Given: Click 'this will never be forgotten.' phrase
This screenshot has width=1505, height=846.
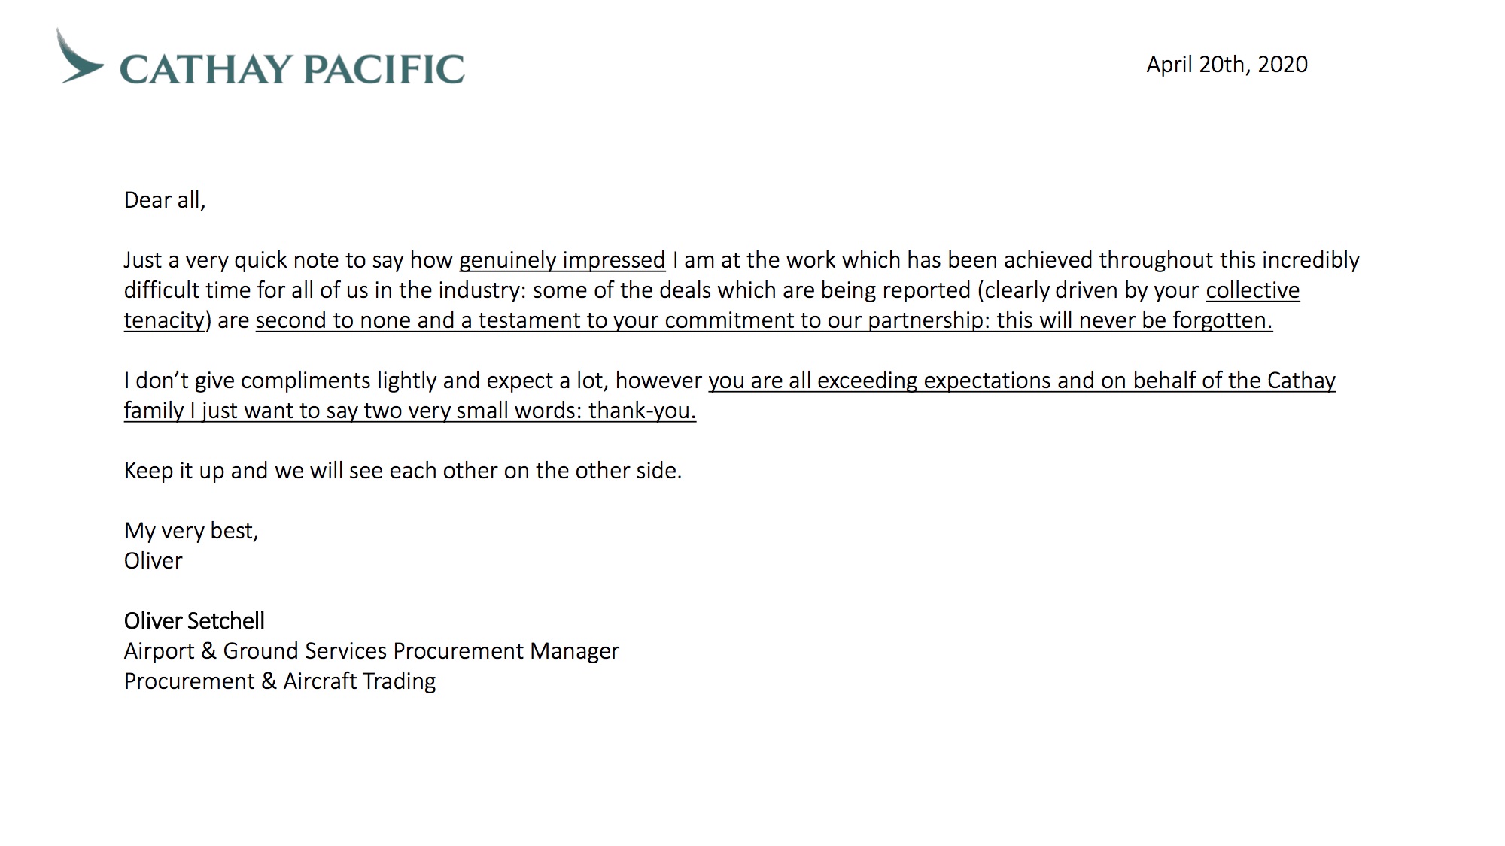Looking at the screenshot, I should 1135,320.
